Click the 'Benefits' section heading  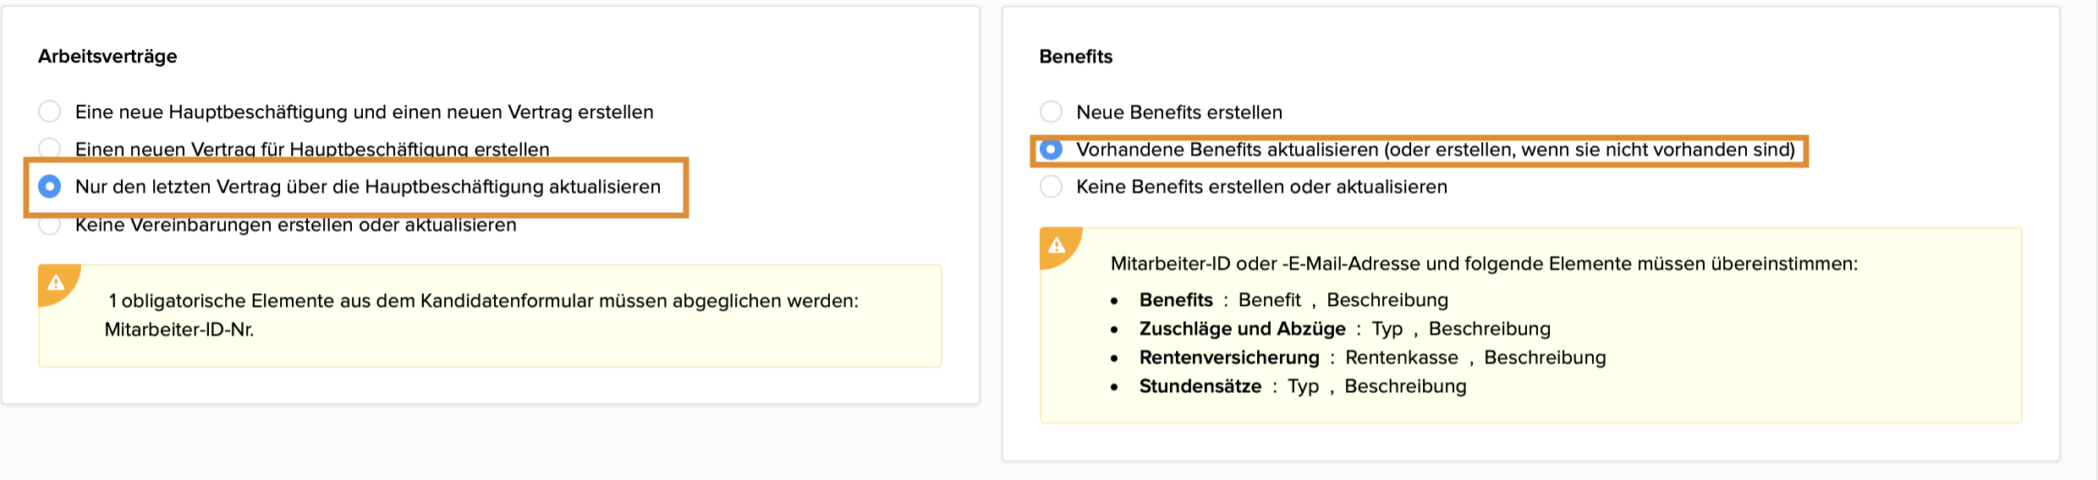1075,57
